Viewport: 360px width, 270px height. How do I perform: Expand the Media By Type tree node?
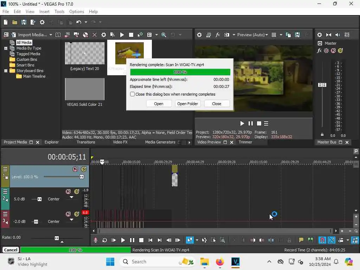pyautogui.click(x=6, y=48)
